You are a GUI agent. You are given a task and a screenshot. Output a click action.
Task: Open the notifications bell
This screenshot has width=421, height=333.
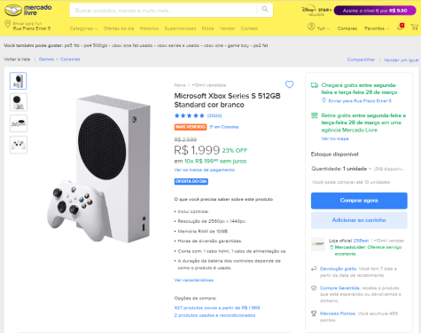(401, 27)
